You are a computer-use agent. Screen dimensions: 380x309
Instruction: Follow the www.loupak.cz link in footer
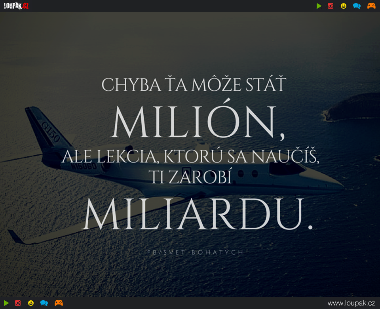[x=351, y=303]
